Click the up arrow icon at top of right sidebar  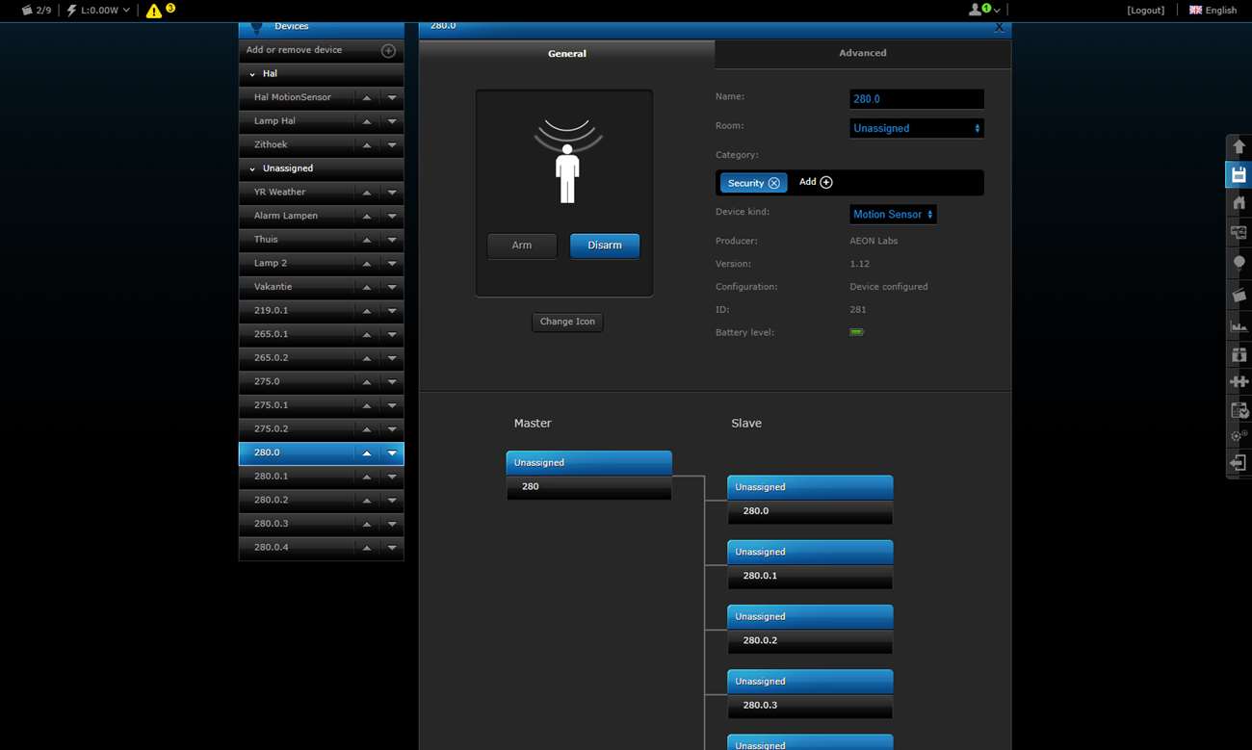[1239, 146]
